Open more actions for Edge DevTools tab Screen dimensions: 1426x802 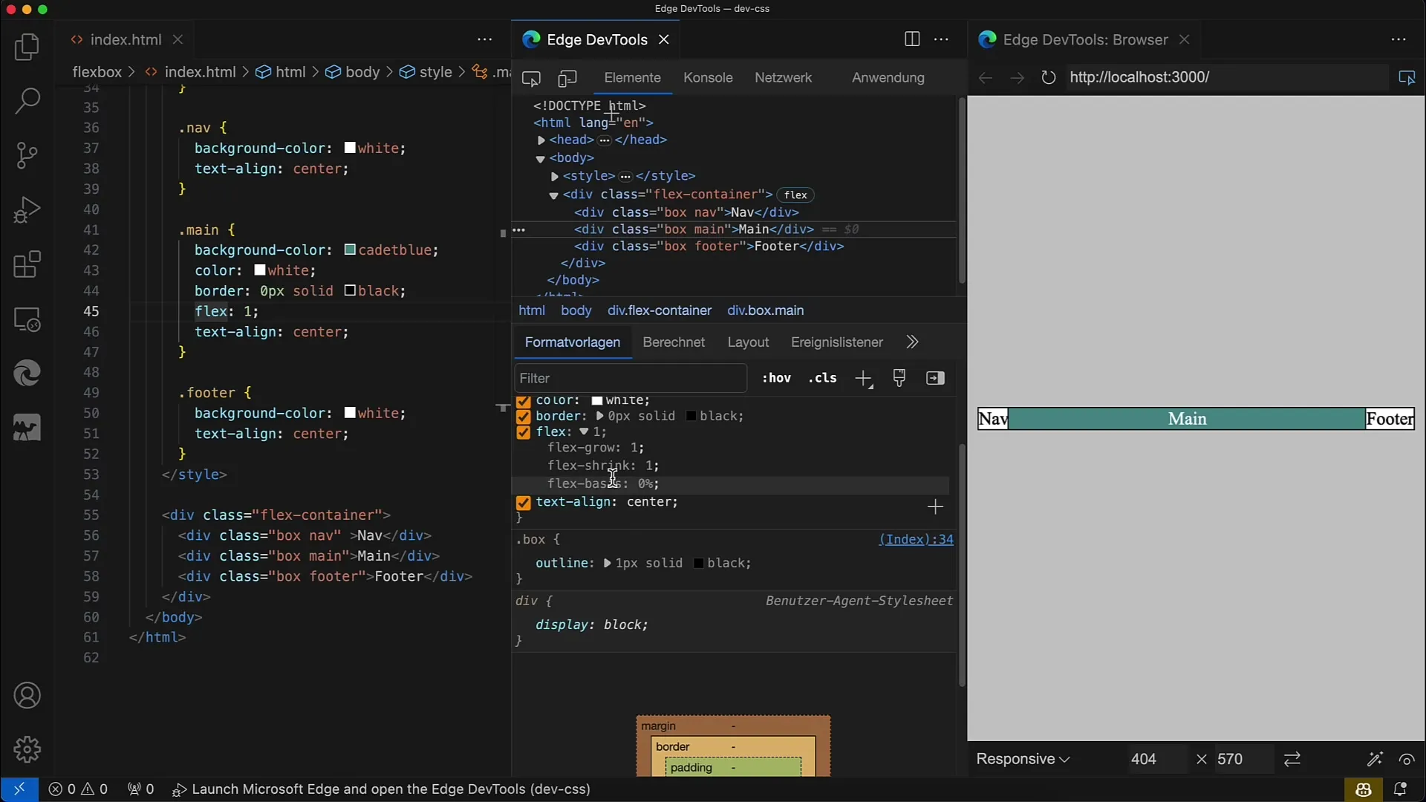941,39
